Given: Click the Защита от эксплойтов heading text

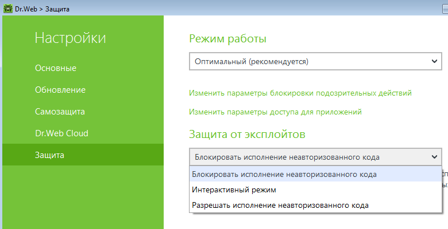Looking at the screenshot, I should point(247,134).
